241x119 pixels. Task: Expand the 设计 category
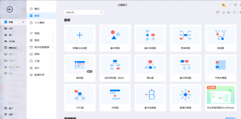41,68
